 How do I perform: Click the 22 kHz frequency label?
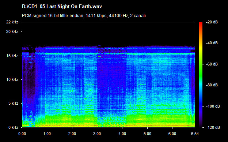(12, 22)
